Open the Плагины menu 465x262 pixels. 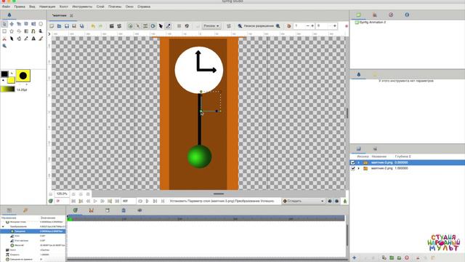tap(115, 7)
